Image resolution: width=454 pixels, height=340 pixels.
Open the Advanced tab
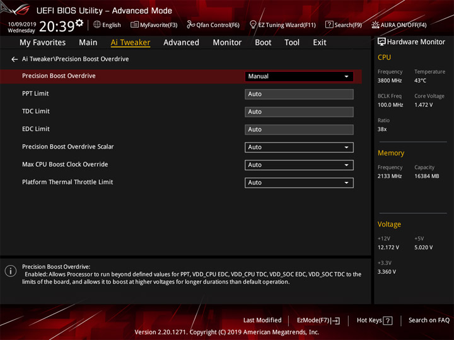[x=181, y=43]
